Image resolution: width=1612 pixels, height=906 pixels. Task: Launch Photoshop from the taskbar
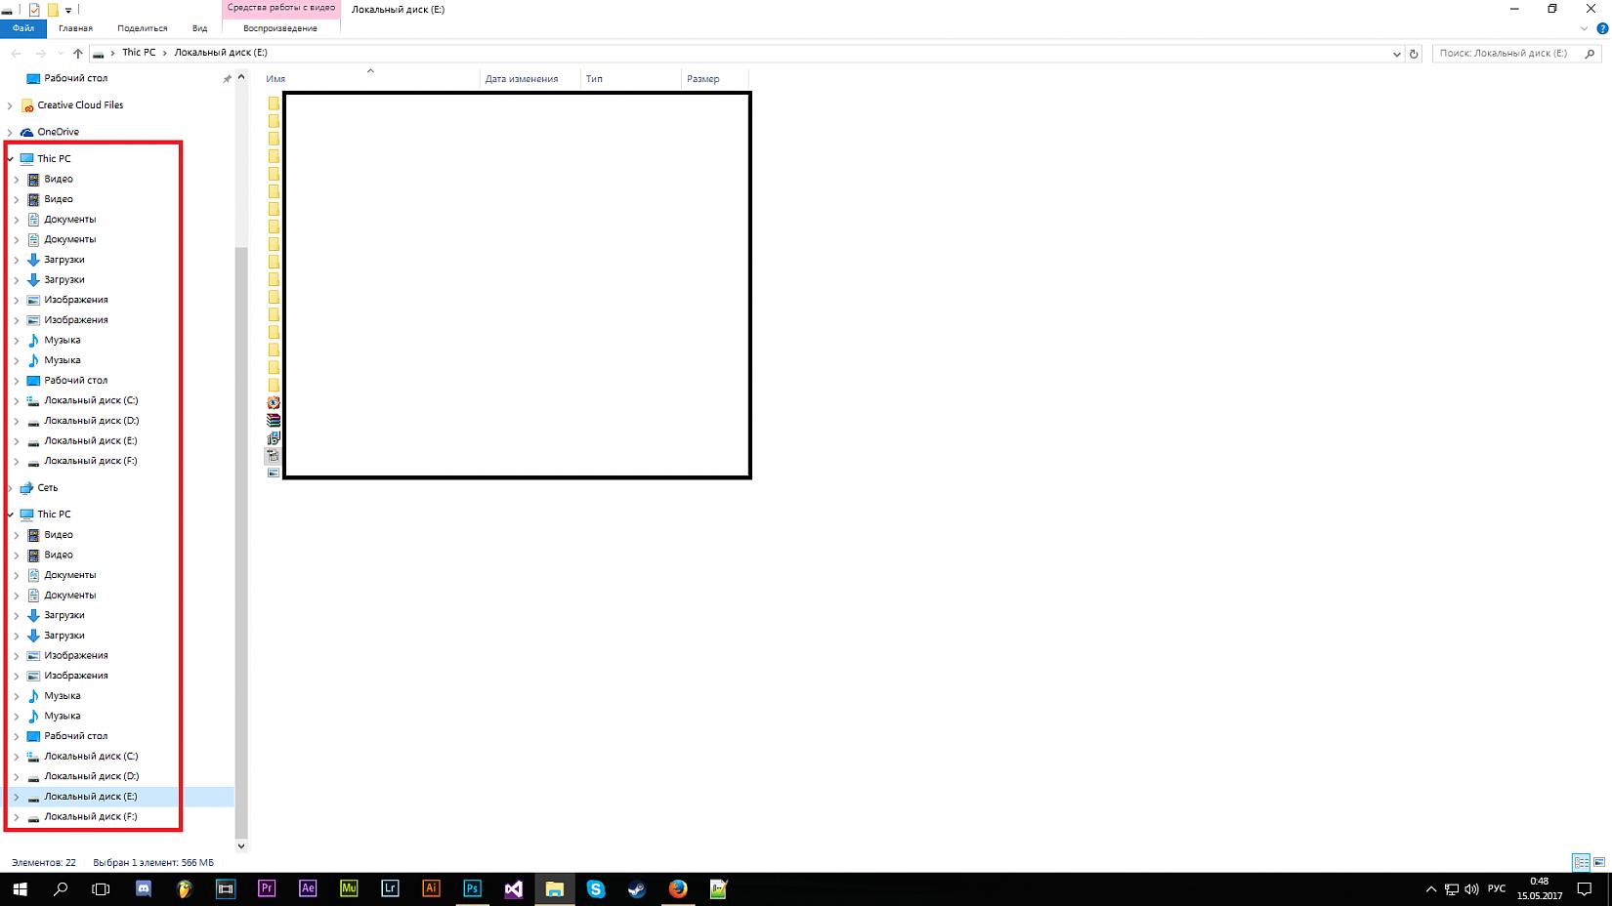coord(472,888)
